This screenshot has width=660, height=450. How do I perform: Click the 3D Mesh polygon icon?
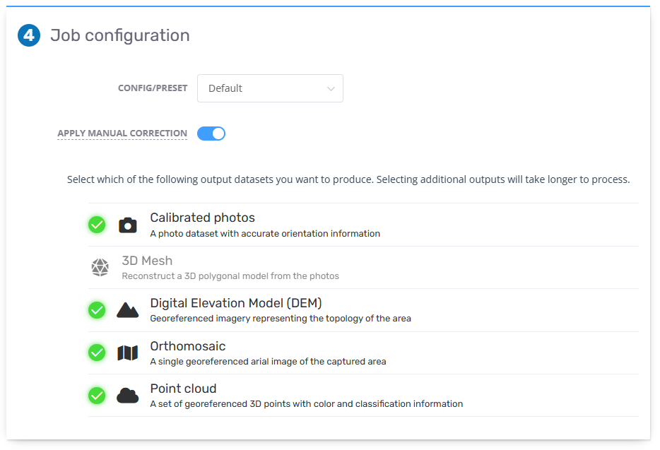tap(100, 267)
